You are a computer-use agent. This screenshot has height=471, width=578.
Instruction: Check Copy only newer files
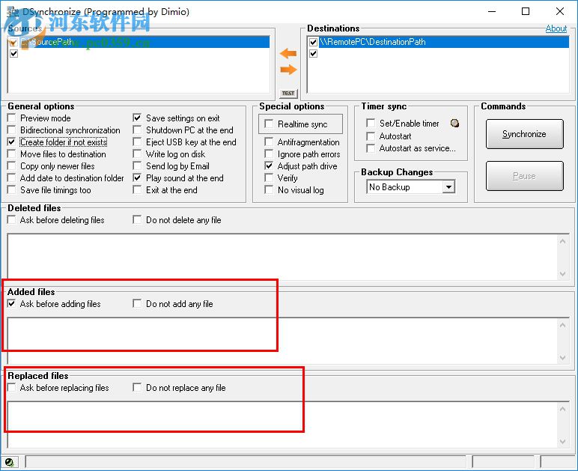(x=12, y=165)
